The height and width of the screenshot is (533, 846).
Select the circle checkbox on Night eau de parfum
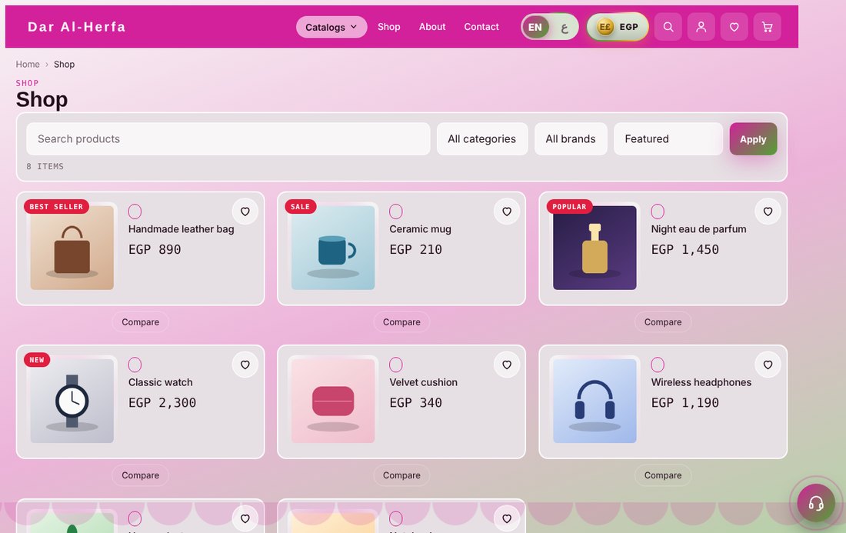(x=658, y=212)
